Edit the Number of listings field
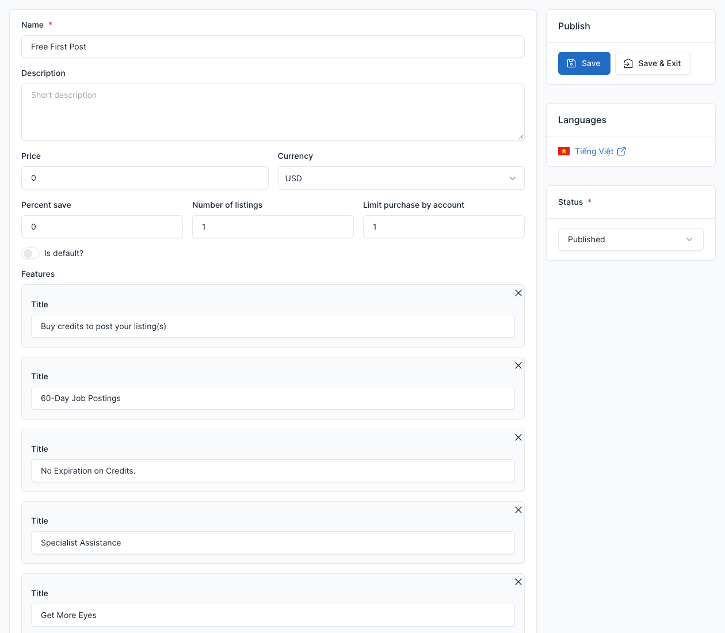 point(273,227)
